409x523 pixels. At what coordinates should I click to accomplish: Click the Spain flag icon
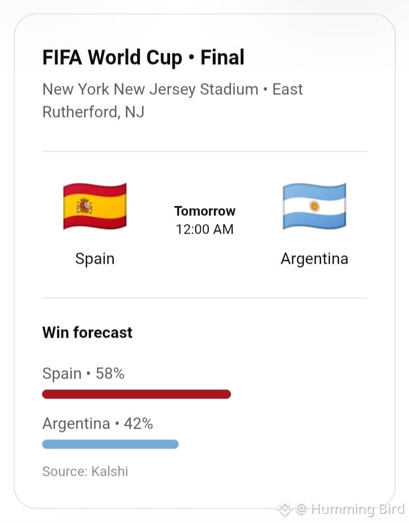point(95,206)
